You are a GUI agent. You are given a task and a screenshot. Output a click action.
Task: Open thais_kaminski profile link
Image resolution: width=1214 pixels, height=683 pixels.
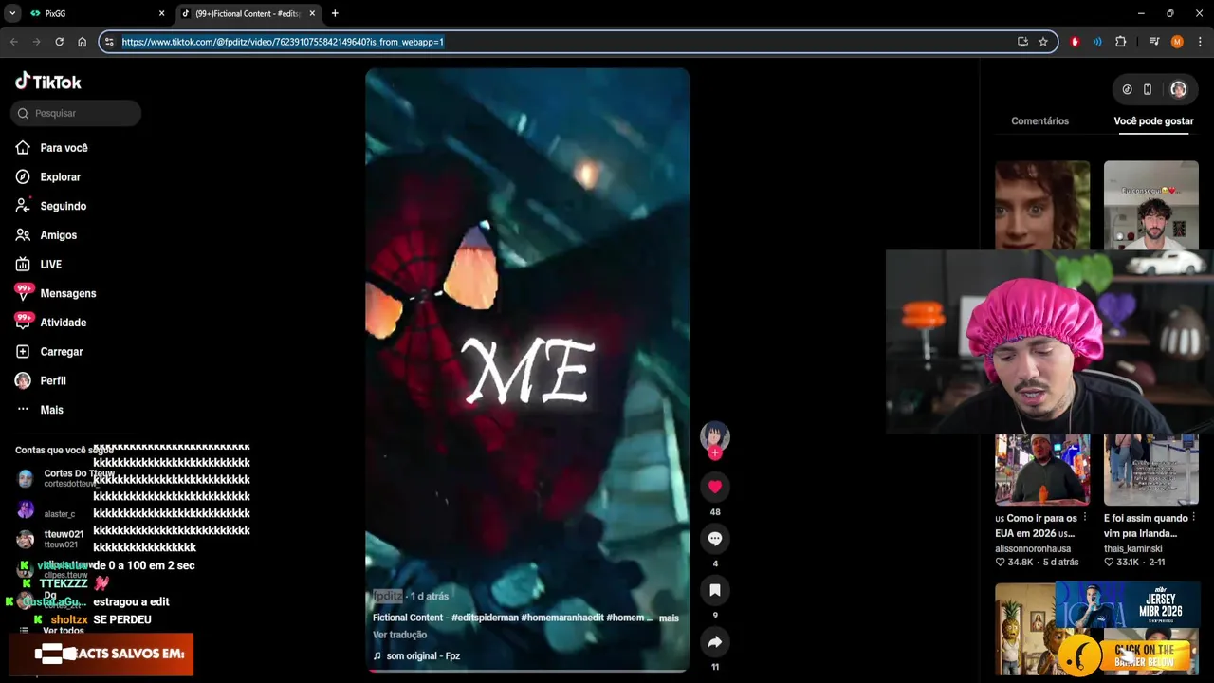pos(1132,548)
